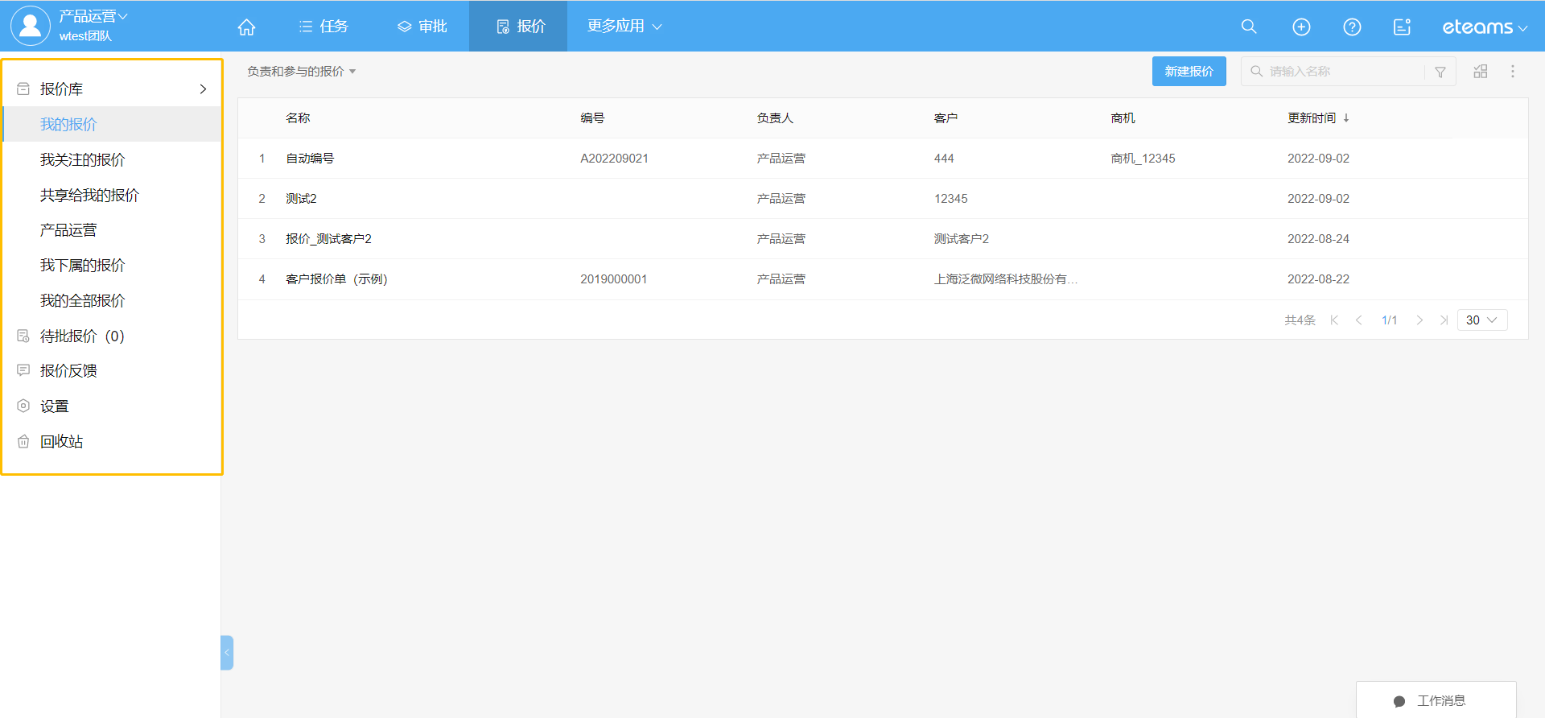1545x718 pixels.
Task: Click the 新建报价 button
Action: [1189, 72]
